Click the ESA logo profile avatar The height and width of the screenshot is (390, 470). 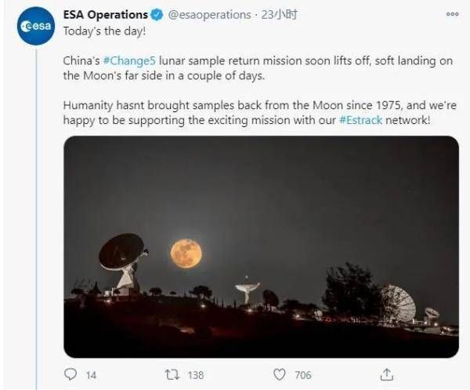35,25
